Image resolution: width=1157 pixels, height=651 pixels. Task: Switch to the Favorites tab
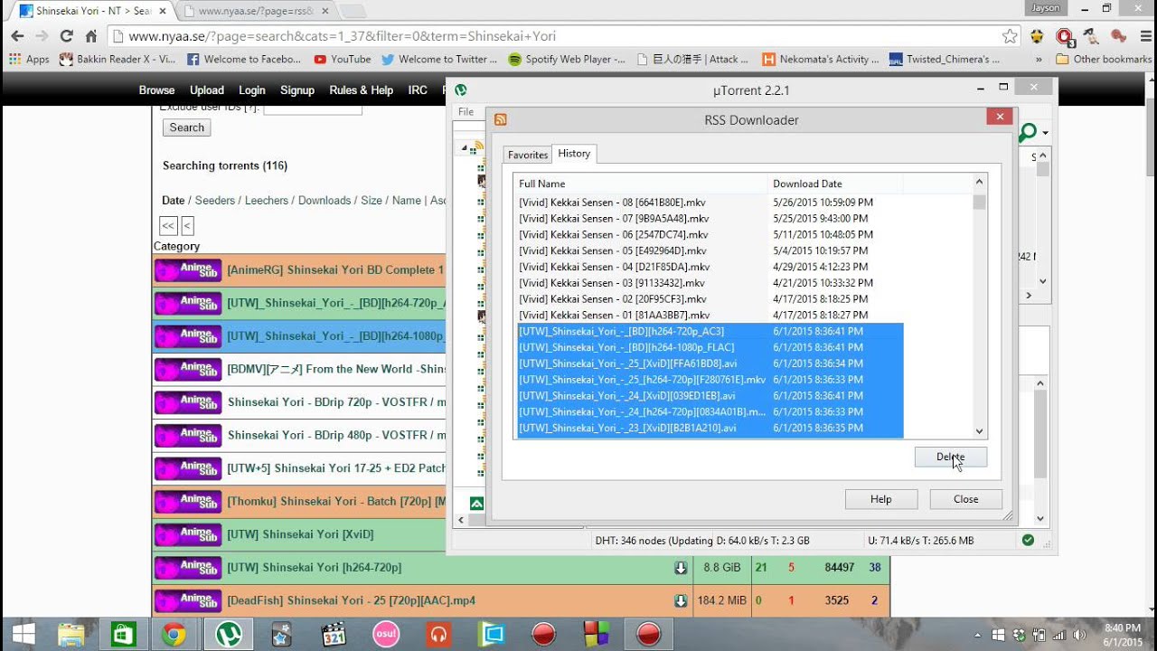[x=528, y=155]
